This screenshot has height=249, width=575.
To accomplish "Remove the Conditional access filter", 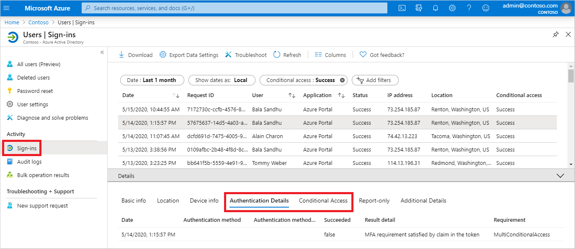I will tap(342, 80).
